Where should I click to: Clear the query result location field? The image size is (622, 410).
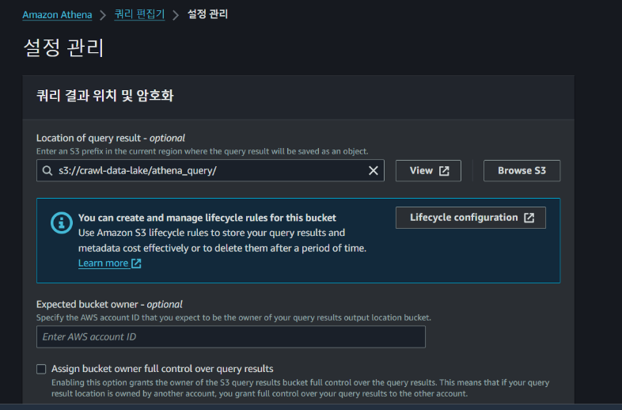pos(373,171)
